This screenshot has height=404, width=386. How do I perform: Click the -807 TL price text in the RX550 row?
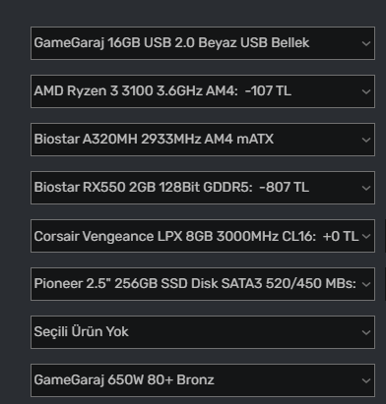(x=284, y=187)
